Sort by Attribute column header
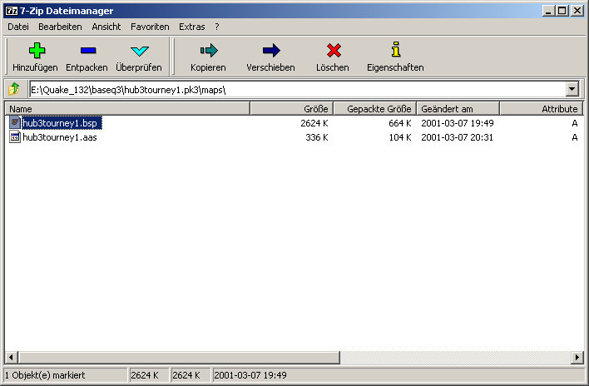 (x=542, y=109)
